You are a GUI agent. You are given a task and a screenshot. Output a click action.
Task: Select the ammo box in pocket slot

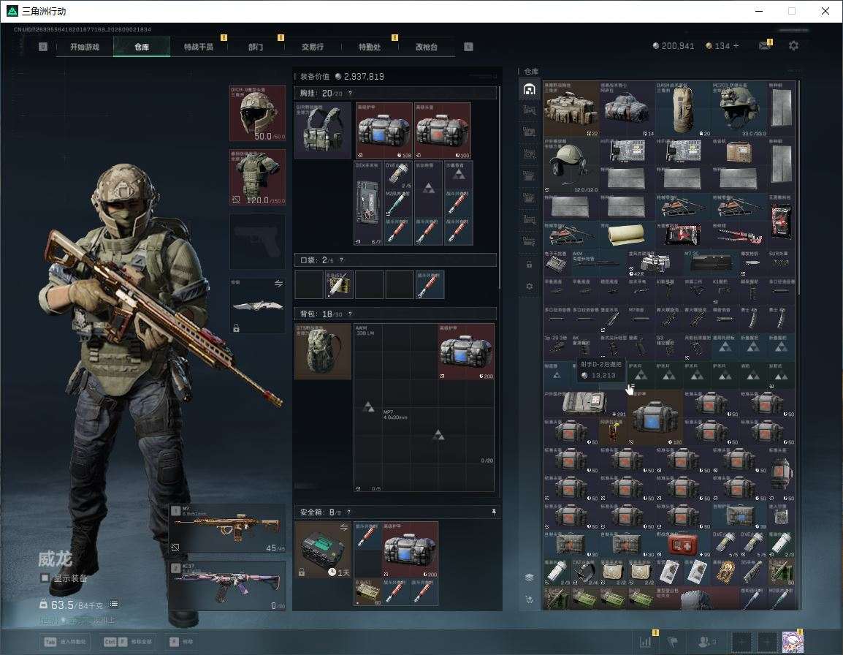[x=339, y=284]
